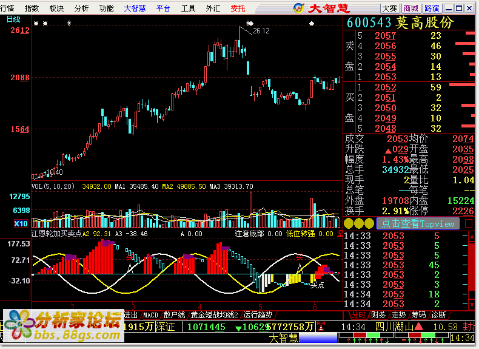Image resolution: width=479 pixels, height=349 pixels.
Task: Select the 走势 tab in right panel
Action: click(x=398, y=315)
